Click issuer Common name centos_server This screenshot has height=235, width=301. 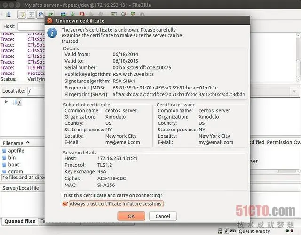[214, 111]
